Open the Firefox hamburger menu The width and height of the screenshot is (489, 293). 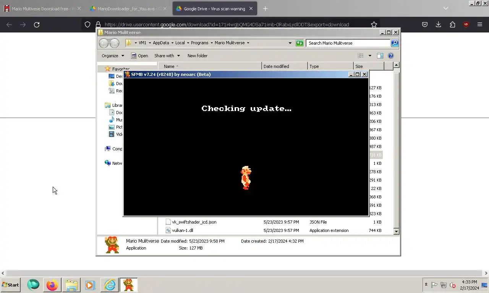pyautogui.click(x=480, y=24)
